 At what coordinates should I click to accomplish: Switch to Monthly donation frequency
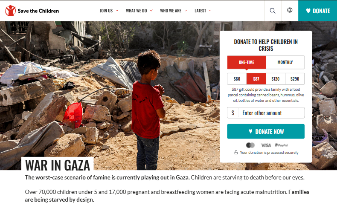click(x=285, y=62)
